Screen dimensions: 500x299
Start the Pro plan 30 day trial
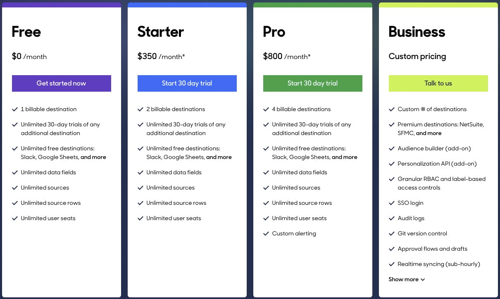click(312, 83)
